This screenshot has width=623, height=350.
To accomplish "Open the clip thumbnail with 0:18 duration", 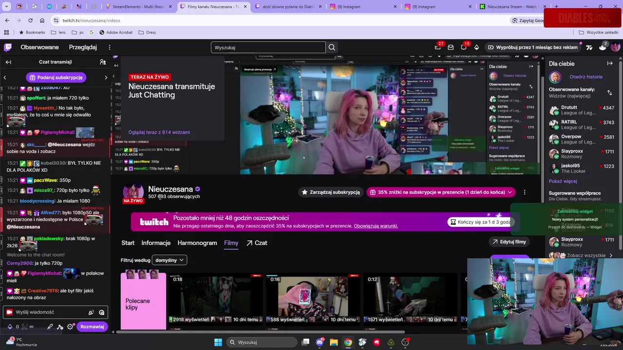I will tap(216, 299).
